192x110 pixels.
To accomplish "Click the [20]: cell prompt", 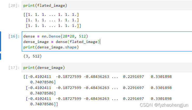I will coord(14,5).
